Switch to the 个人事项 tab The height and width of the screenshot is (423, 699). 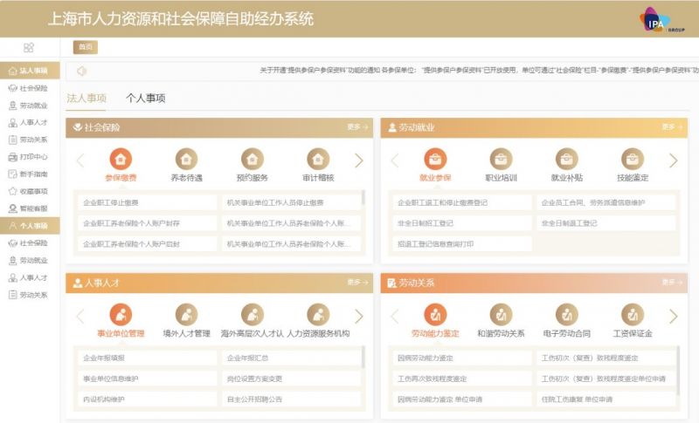point(145,99)
